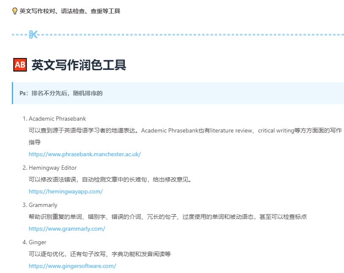Open the hemingwayapp.com link
Image resolution: width=344 pixels, height=273 pixels.
click(x=66, y=191)
